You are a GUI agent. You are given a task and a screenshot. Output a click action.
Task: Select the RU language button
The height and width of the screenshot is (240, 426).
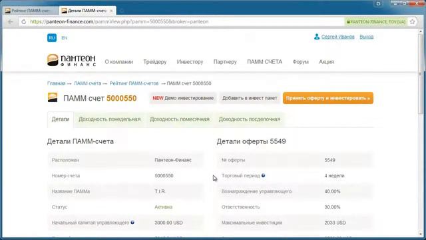tap(52, 38)
